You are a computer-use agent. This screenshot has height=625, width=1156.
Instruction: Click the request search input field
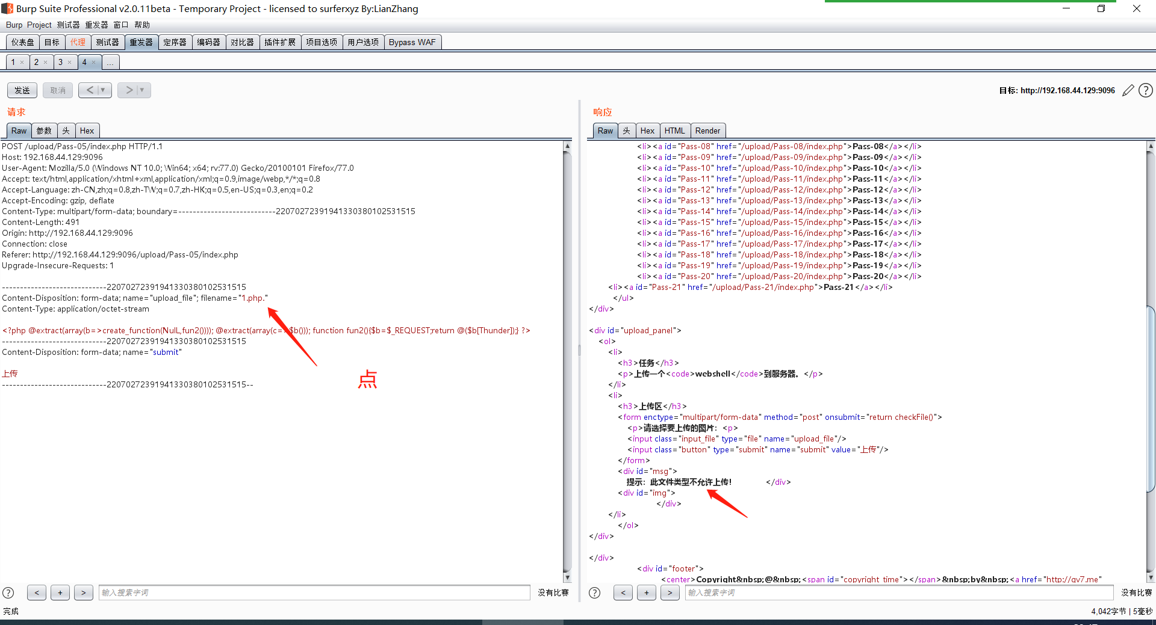314,593
